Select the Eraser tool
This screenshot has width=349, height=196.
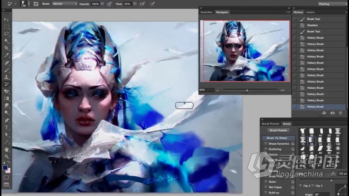pos(6,91)
